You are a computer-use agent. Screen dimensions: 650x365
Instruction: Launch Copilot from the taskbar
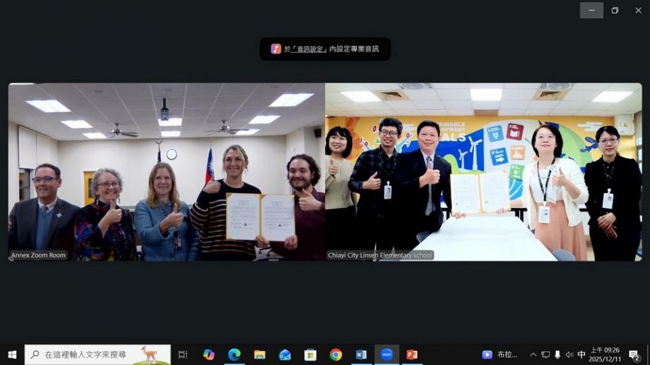click(209, 354)
